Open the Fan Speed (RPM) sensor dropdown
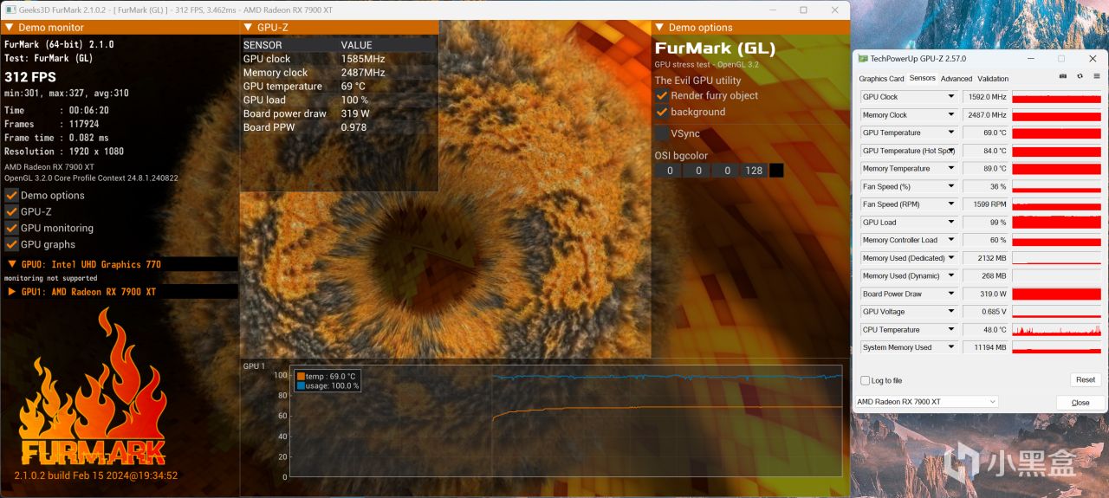Viewport: 1109px width, 498px height. 951,204
